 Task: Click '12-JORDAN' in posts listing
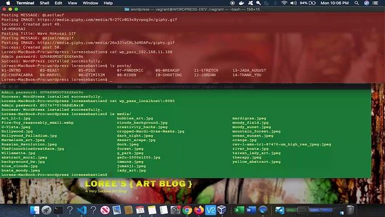pyautogui.click(x=205, y=75)
